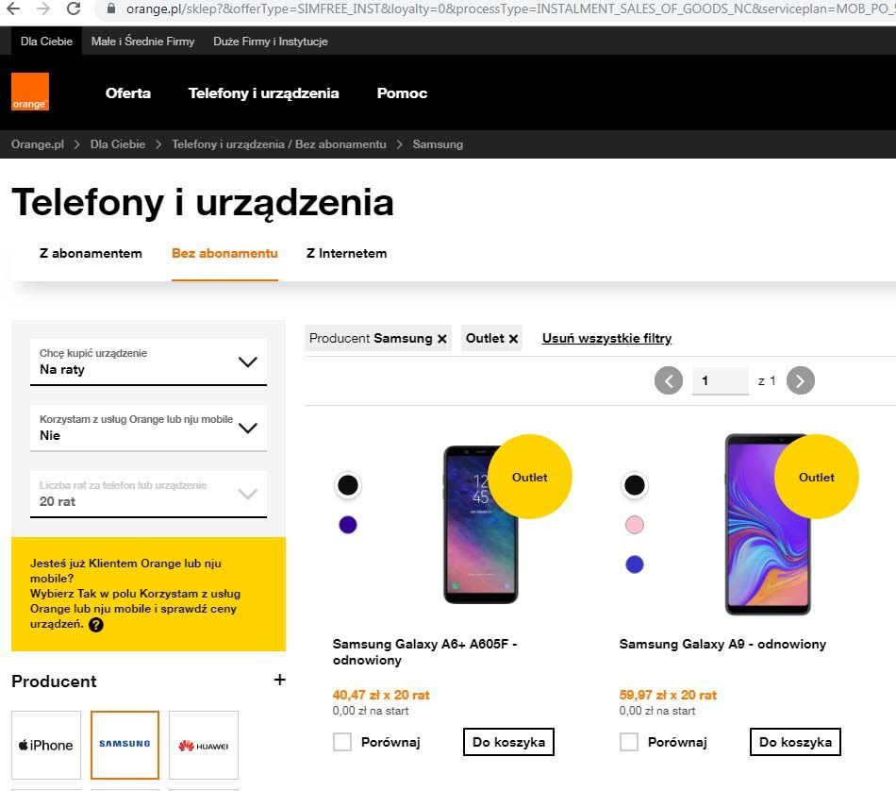Add Galaxy A9 to cart

[795, 742]
